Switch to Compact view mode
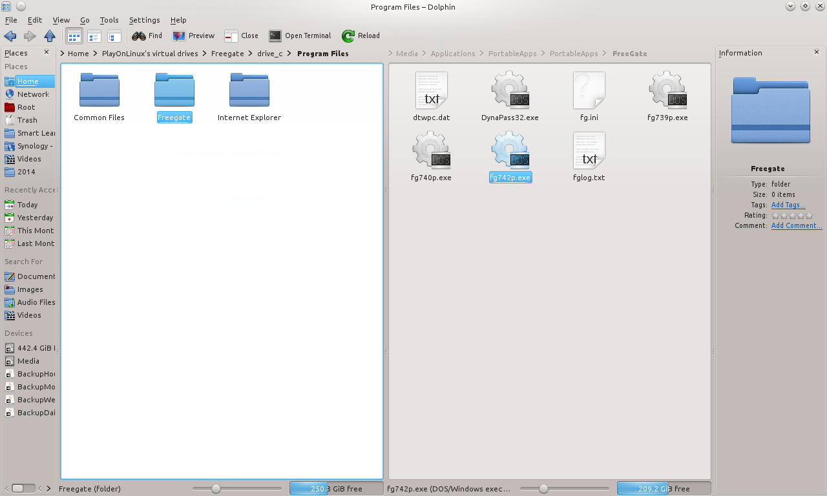 [x=94, y=36]
